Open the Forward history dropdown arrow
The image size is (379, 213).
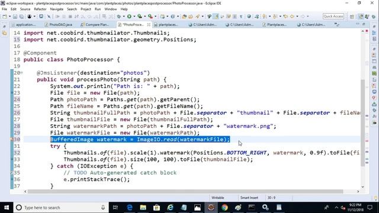point(308,17)
